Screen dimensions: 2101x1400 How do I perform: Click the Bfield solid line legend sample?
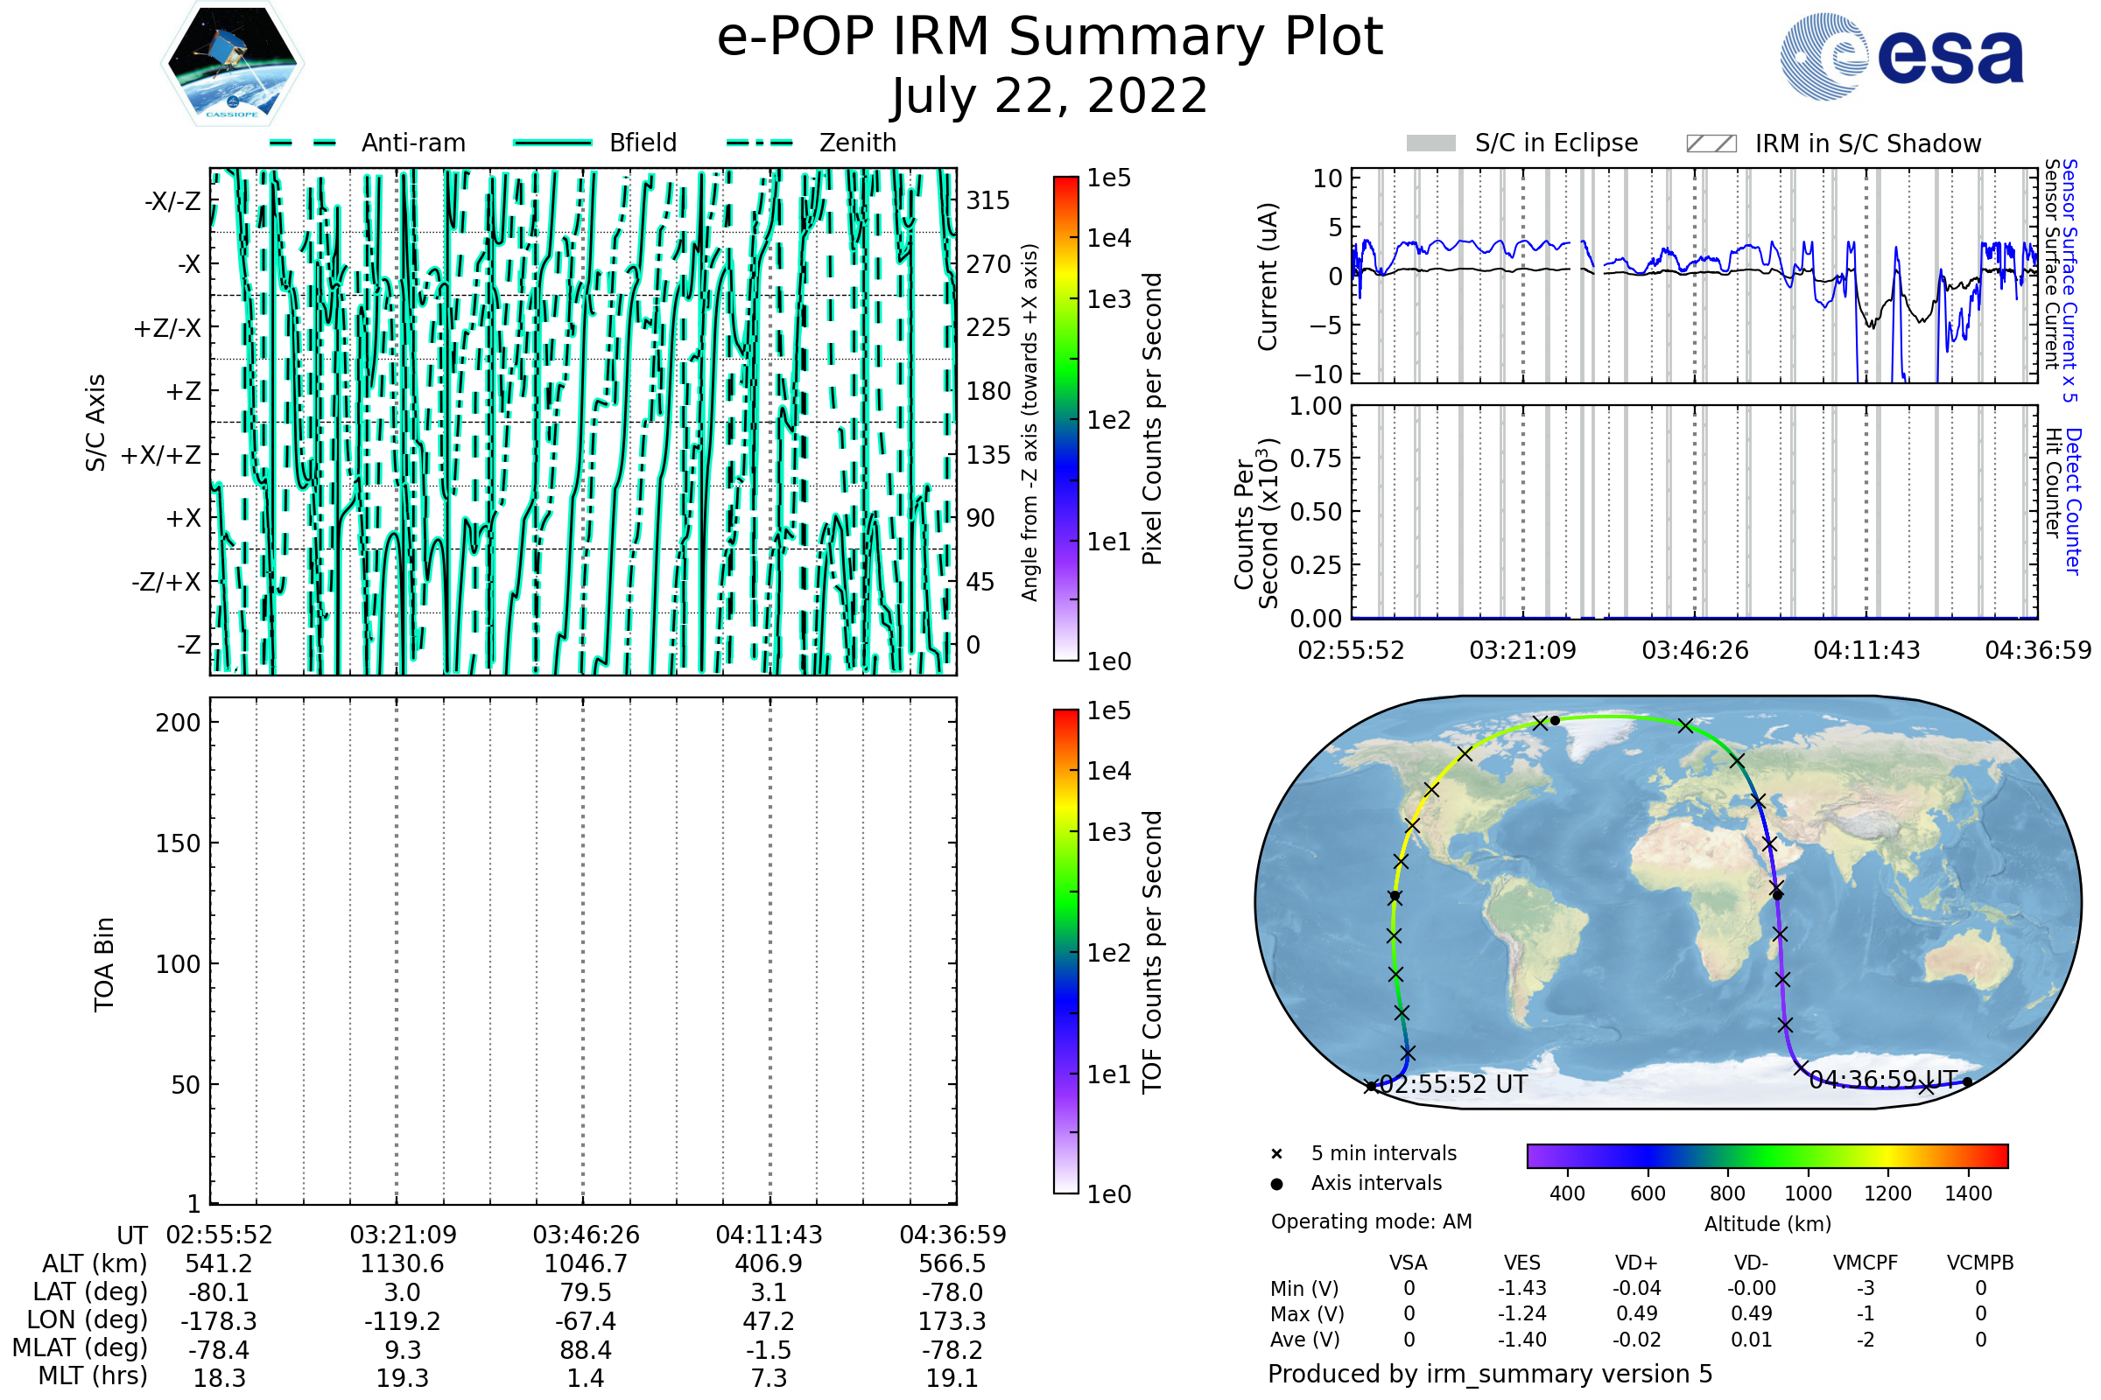pos(552,143)
